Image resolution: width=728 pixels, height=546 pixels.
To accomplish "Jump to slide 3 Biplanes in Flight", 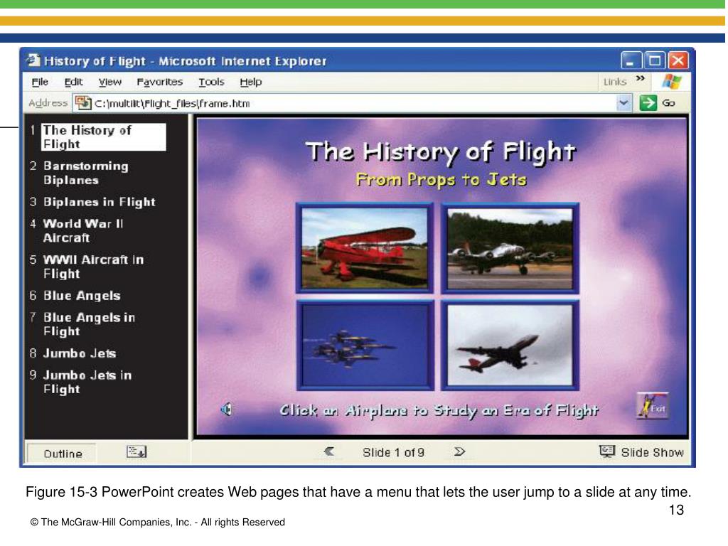I will [100, 202].
